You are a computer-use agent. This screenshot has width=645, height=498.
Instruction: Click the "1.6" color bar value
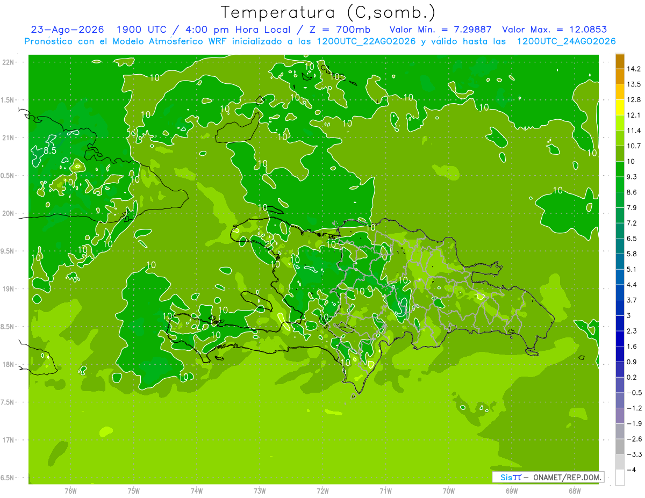[632, 347]
